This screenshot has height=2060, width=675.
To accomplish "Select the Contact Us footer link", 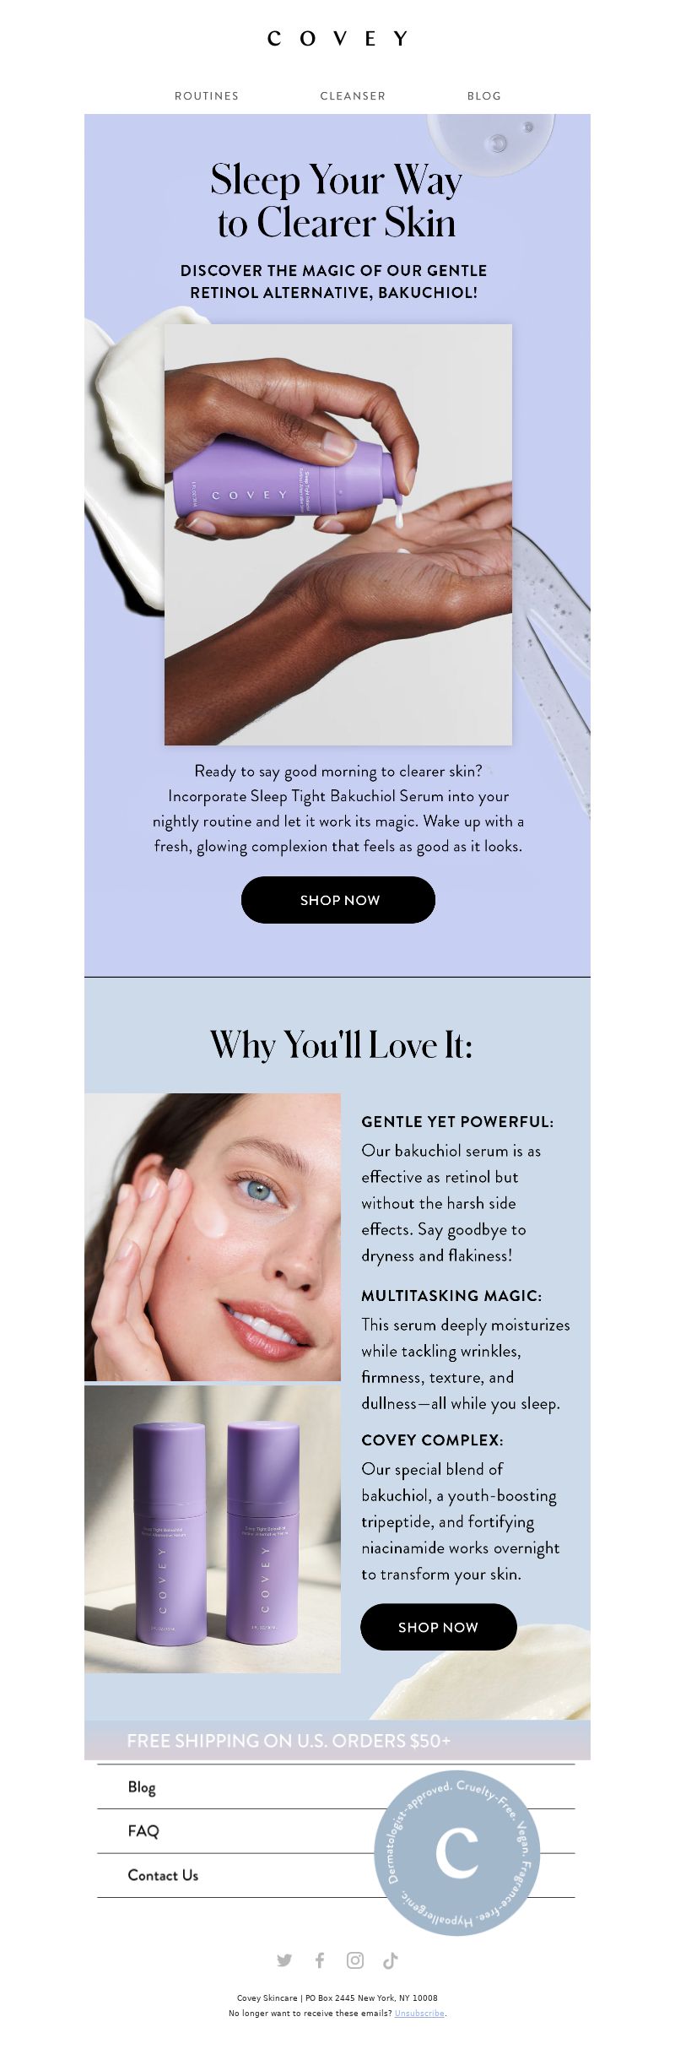I will coord(163,1875).
